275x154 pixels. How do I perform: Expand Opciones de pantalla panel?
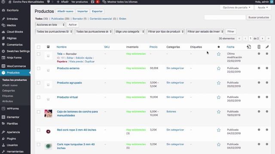click(x=236, y=8)
